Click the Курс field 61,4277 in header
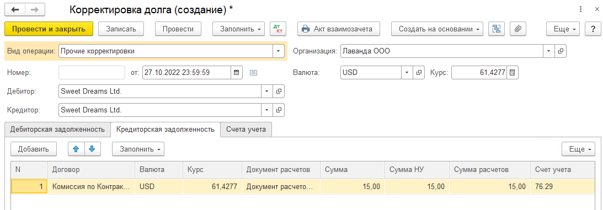This screenshot has width=603, height=210. click(479, 72)
